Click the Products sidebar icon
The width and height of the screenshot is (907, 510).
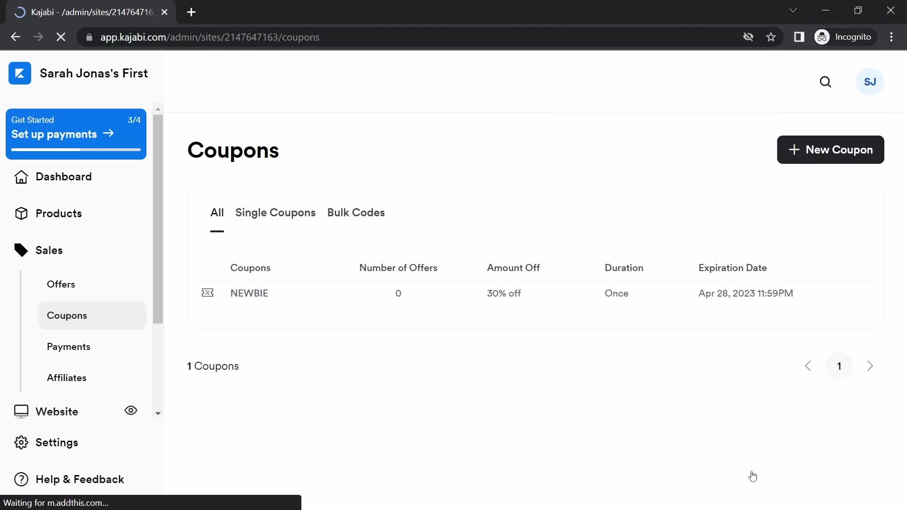click(x=21, y=213)
